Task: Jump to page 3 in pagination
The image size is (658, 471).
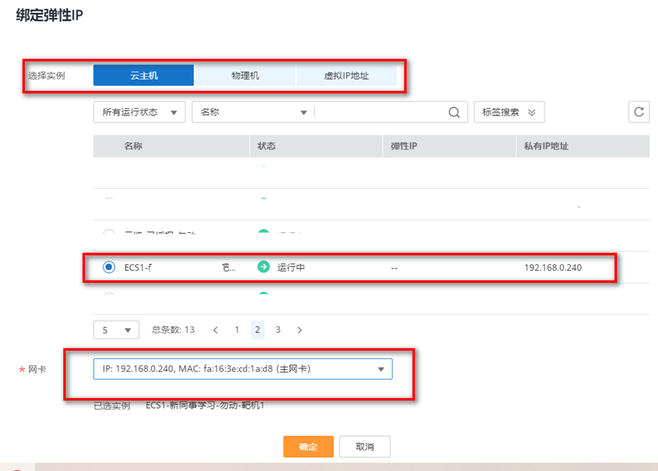Action: pyautogui.click(x=278, y=330)
